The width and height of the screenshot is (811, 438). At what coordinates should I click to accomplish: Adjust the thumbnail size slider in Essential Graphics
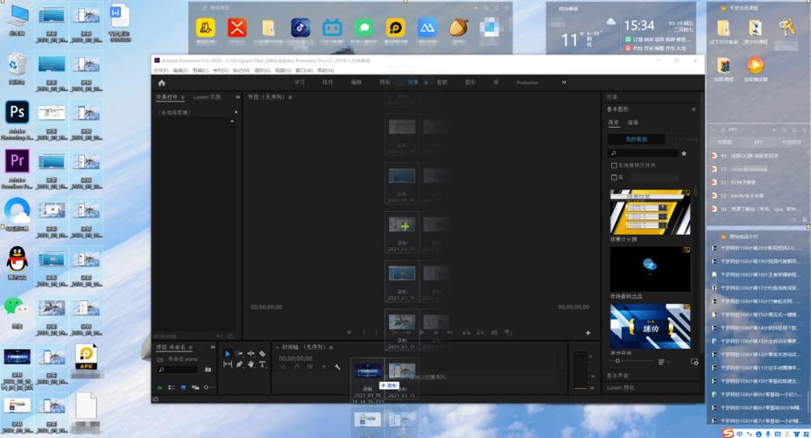pyautogui.click(x=633, y=361)
